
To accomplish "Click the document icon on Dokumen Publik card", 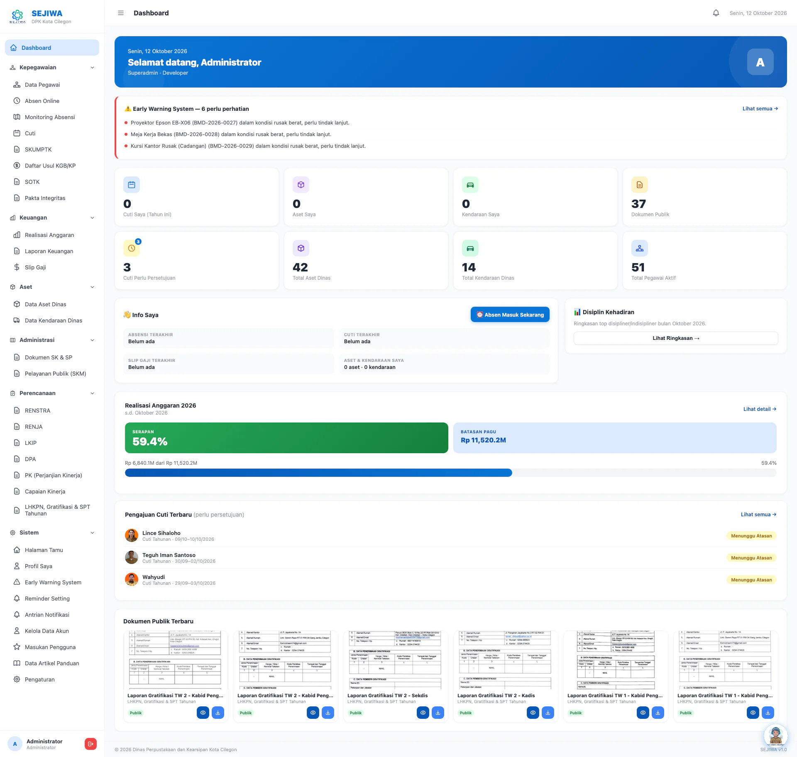I will [640, 185].
